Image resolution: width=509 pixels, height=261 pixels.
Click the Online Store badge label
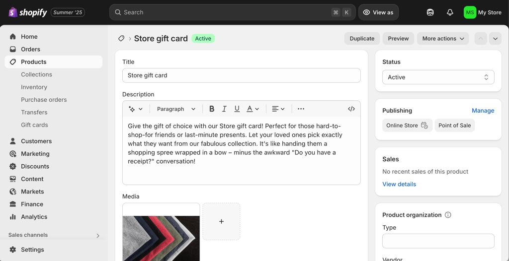tap(402, 126)
